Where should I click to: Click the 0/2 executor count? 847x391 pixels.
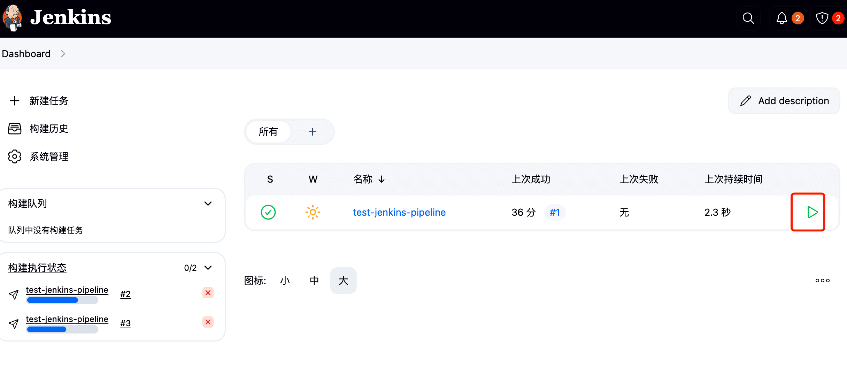190,268
